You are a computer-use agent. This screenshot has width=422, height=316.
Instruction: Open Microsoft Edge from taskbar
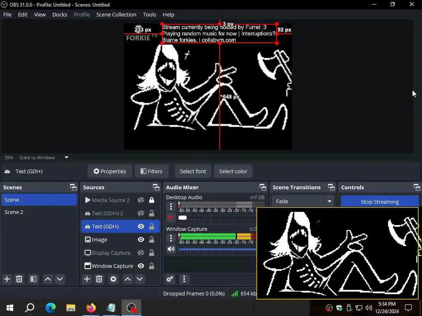click(x=50, y=307)
